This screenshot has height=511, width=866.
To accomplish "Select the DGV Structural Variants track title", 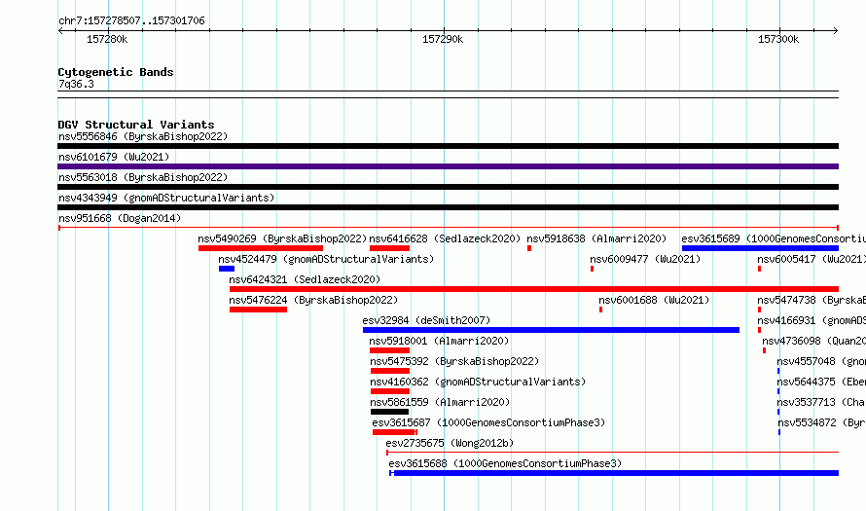I will click(x=136, y=125).
